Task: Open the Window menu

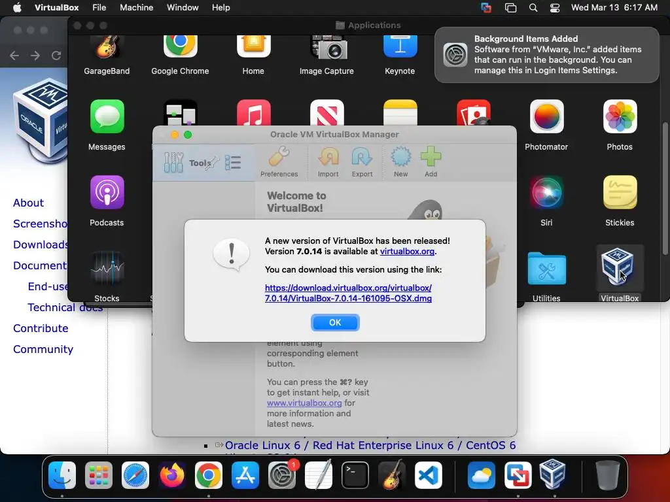Action: click(x=183, y=8)
